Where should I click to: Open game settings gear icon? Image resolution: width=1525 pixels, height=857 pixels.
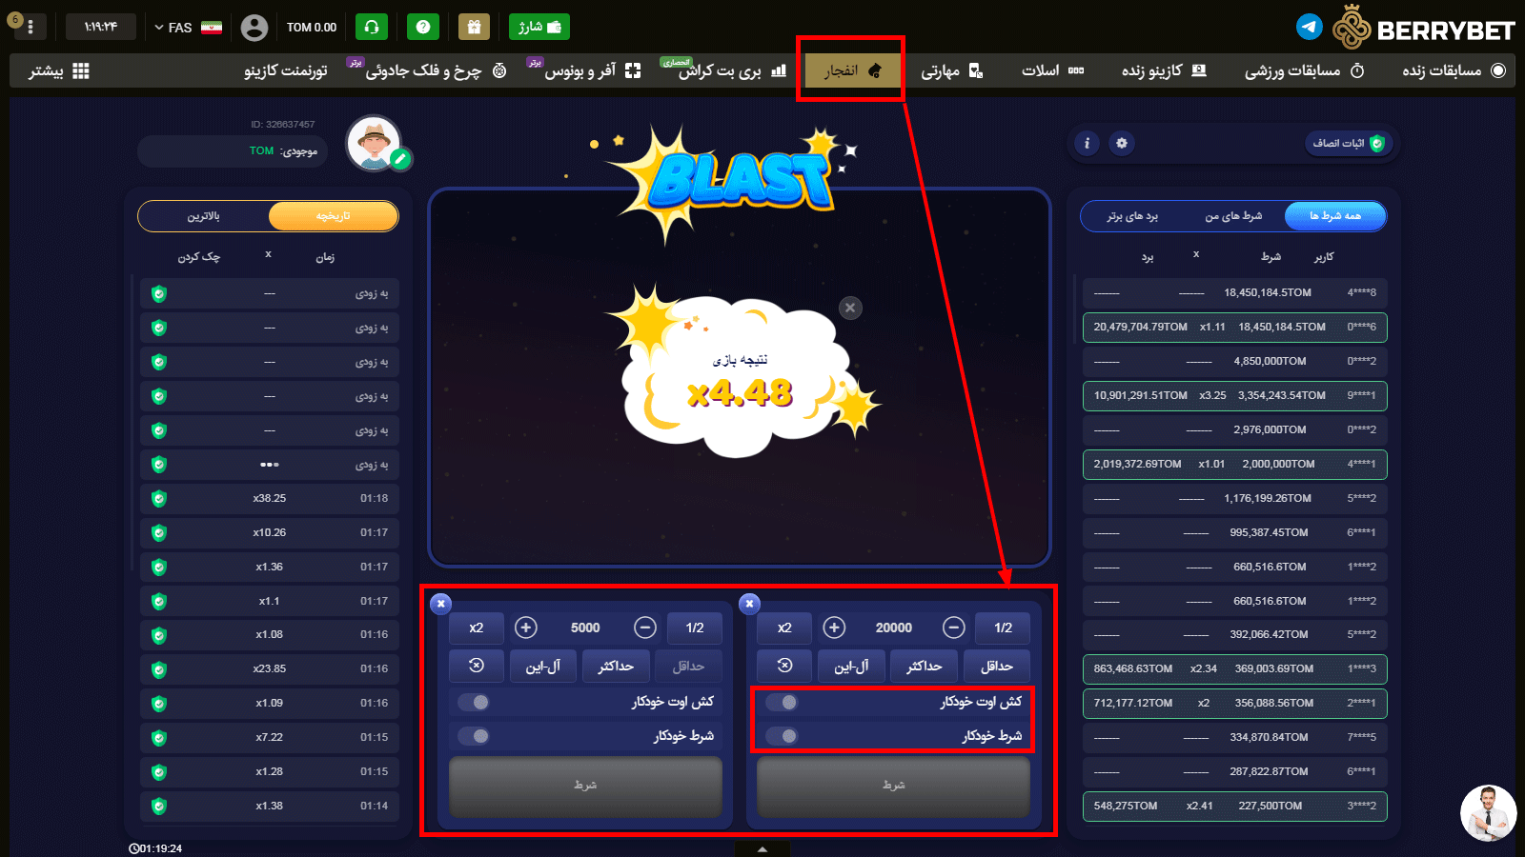pyautogui.click(x=1122, y=143)
